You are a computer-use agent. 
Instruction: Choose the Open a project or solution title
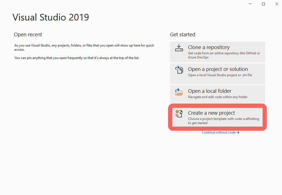click(218, 69)
